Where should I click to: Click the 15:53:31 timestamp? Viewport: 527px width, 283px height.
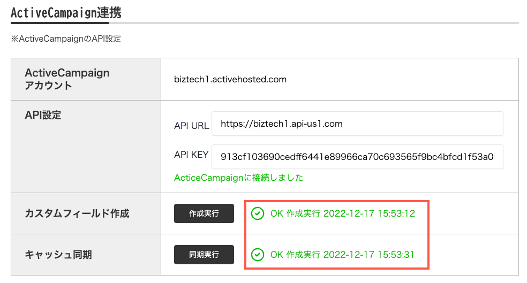click(x=396, y=255)
